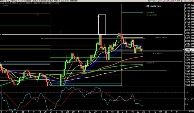Click the T=Q Levels New chart title

tap(152, 6)
